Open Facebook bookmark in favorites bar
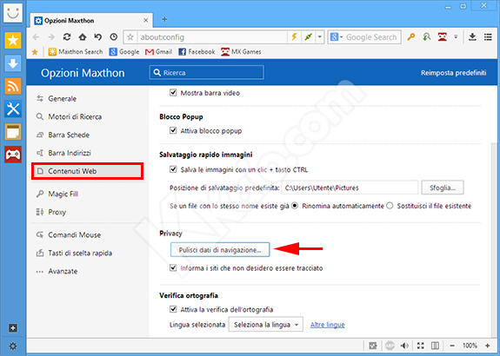Viewport: 500px width, 356px height. [197, 51]
